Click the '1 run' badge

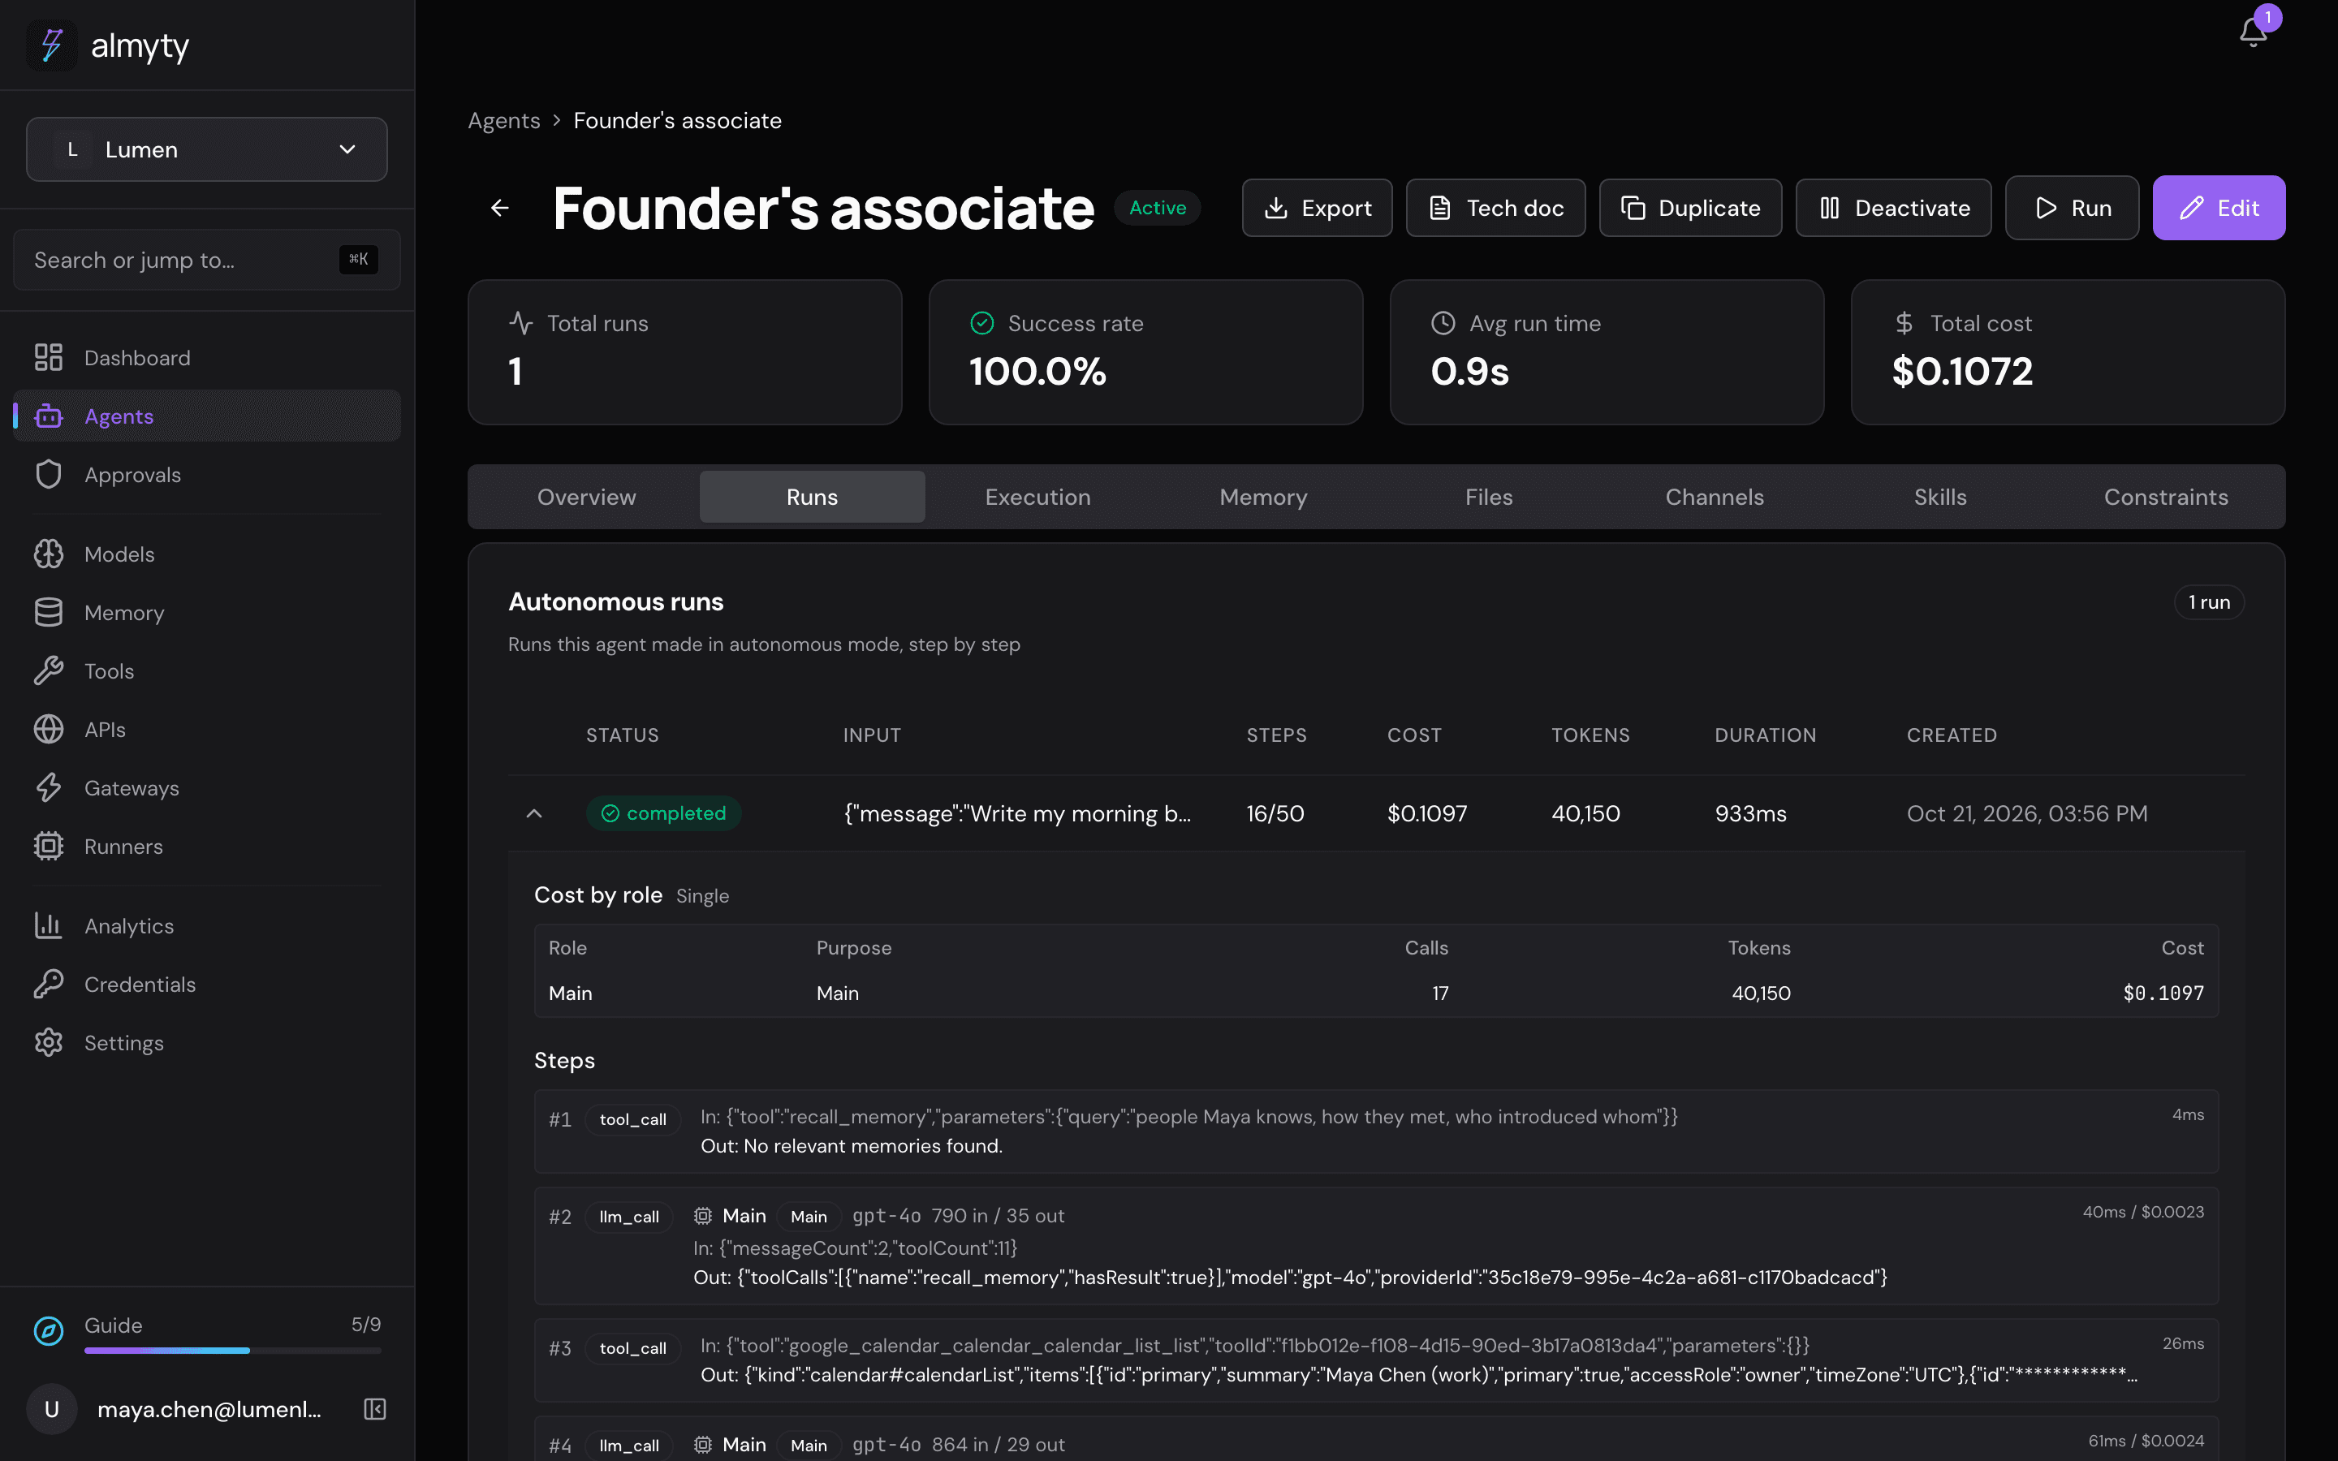click(x=2209, y=602)
